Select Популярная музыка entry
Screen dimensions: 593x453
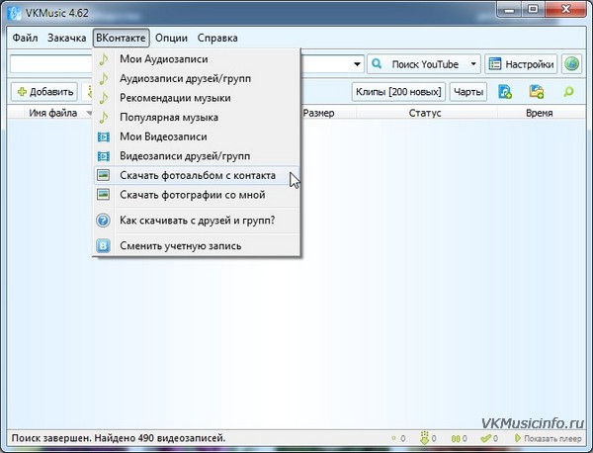point(197,118)
